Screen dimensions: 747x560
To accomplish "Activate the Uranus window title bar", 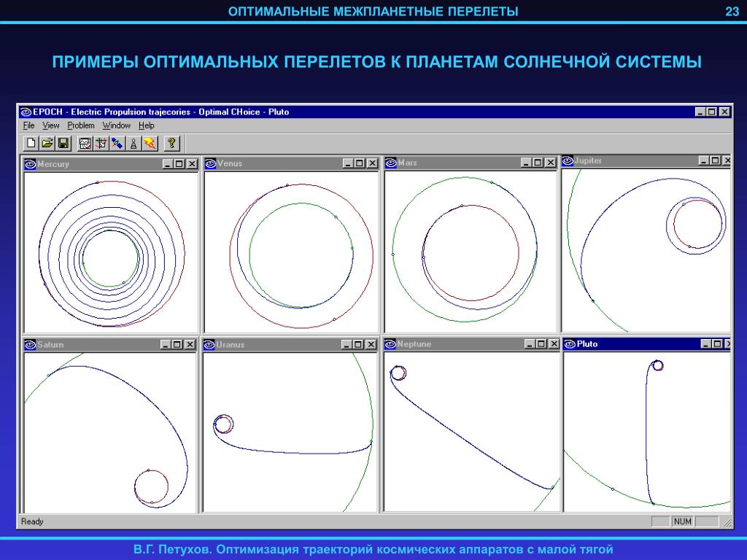I will [290, 345].
